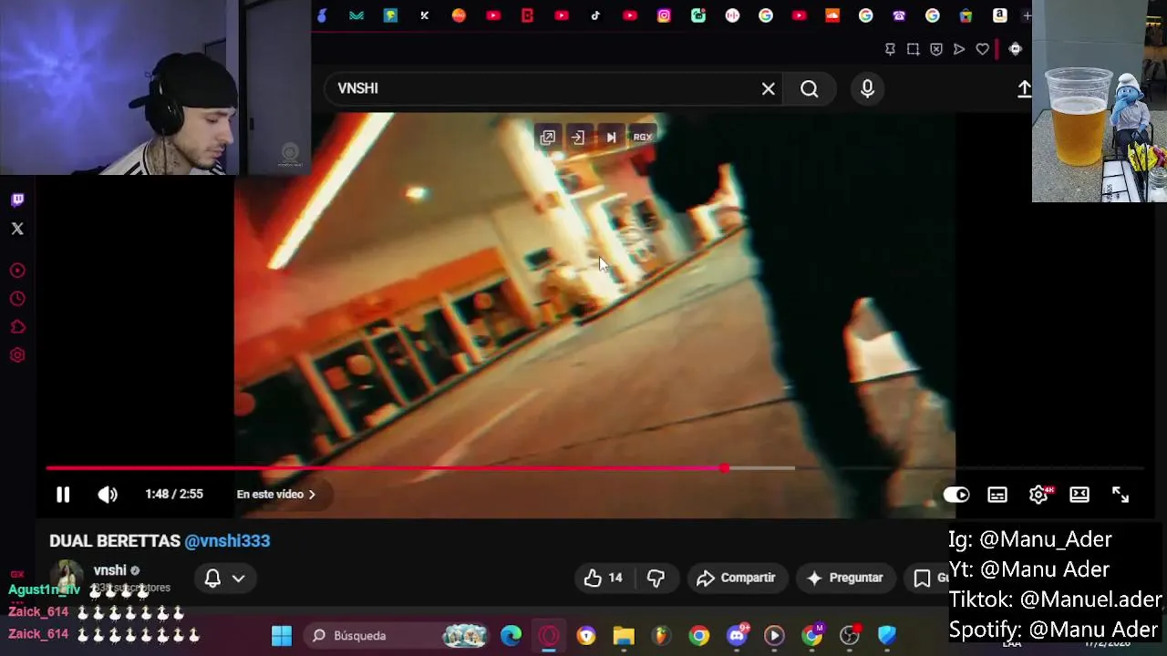Enter fullscreen mode in the player
1167x656 pixels.
1121,495
